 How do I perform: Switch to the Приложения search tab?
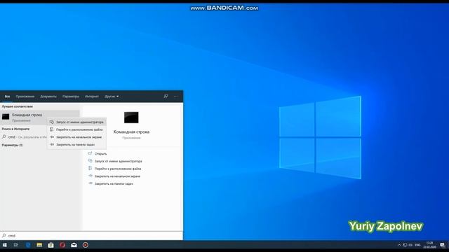coord(25,97)
